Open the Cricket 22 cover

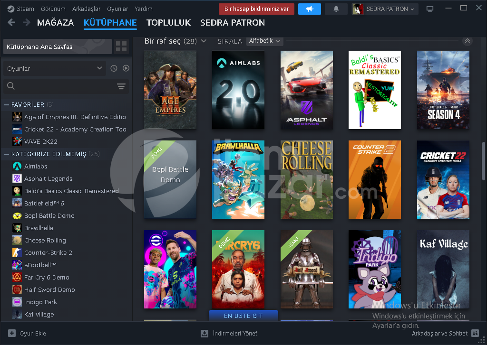tap(443, 179)
